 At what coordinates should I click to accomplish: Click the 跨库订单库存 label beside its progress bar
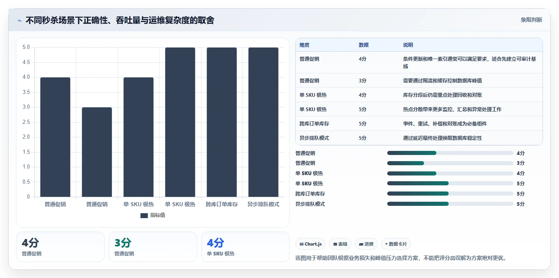tap(310, 194)
